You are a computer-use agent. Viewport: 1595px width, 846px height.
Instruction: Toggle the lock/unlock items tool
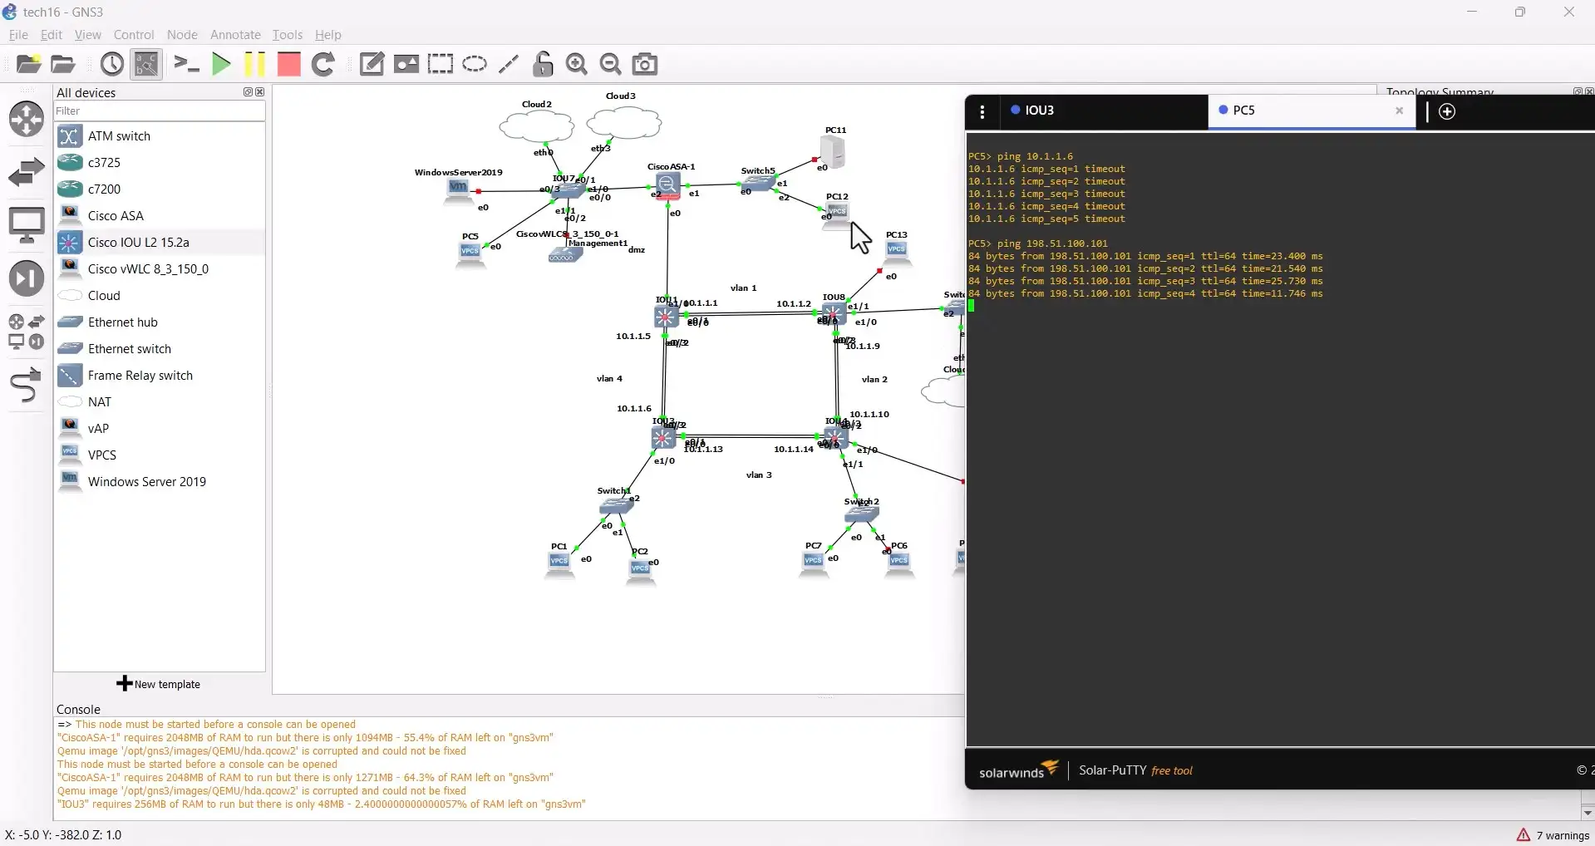tap(543, 64)
